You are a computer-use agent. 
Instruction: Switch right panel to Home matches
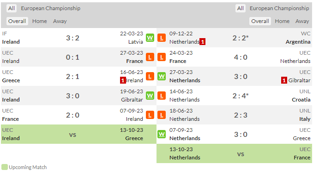pos(282,21)
